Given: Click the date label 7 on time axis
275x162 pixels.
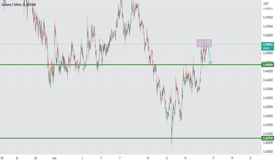Looking at the screenshot, I should (120, 158).
